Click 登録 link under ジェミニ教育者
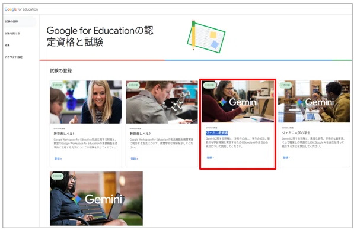Screen dimensions: 354x230 click(210, 158)
